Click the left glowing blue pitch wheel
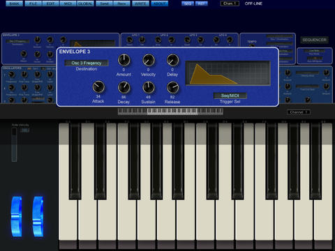The width and height of the screenshot is (335, 251). tap(17, 217)
